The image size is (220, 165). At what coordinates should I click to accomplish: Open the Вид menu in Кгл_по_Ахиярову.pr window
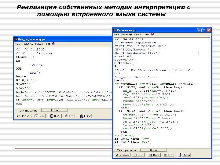pos(48,44)
